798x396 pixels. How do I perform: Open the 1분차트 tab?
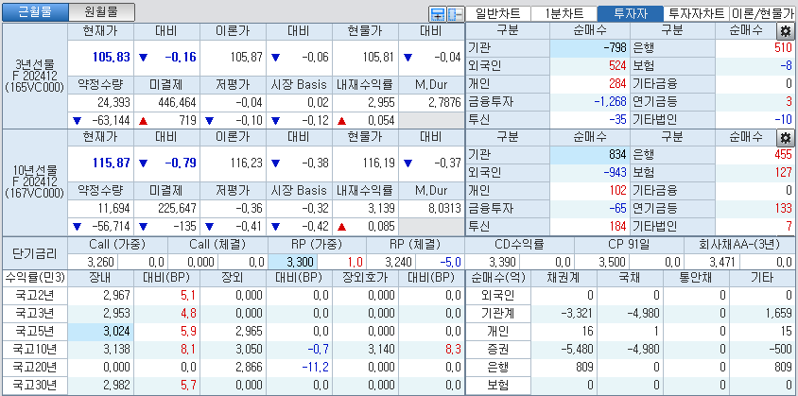(564, 14)
